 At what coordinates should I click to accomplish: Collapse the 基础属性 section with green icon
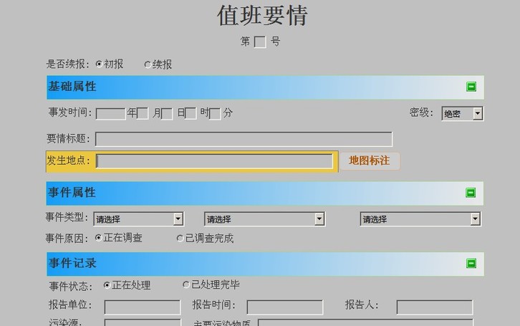pos(471,87)
